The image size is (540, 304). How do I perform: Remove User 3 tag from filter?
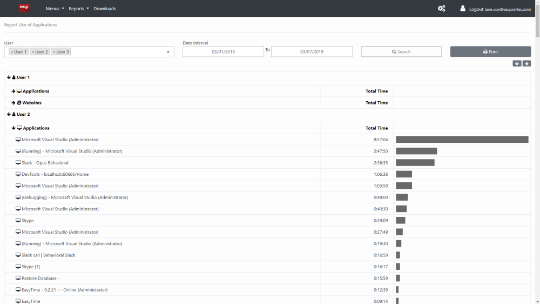pyautogui.click(x=54, y=52)
